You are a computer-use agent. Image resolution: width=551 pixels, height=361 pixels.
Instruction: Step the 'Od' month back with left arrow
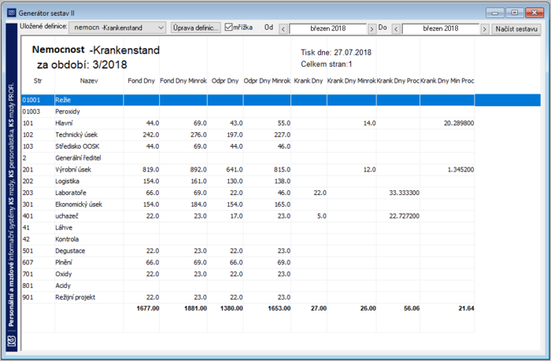[x=283, y=29]
